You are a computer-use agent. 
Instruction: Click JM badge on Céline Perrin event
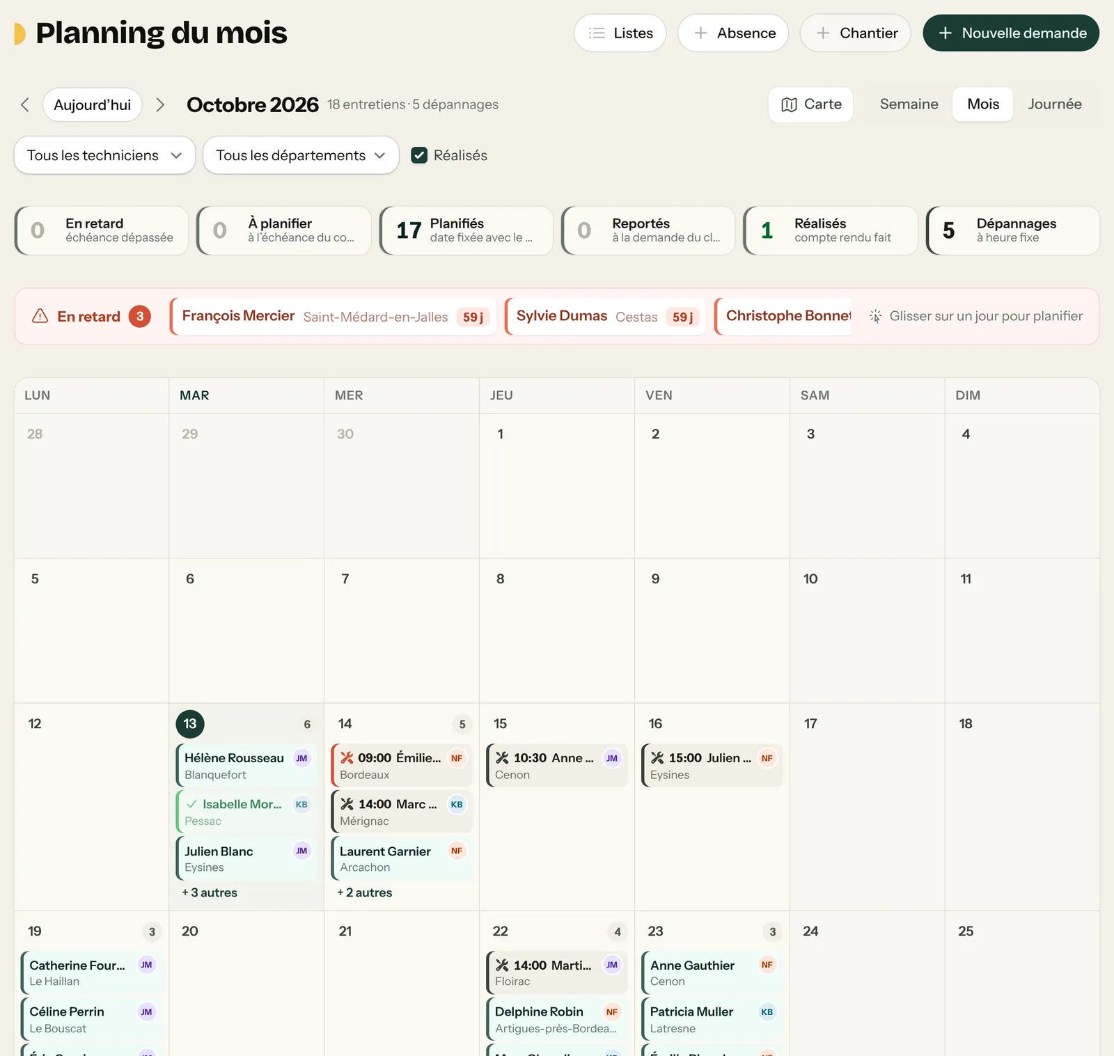146,1012
